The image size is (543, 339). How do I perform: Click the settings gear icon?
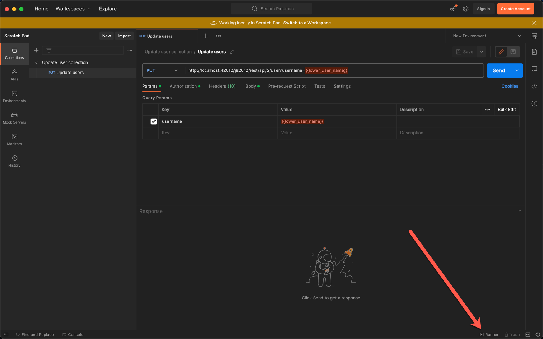pos(465,9)
